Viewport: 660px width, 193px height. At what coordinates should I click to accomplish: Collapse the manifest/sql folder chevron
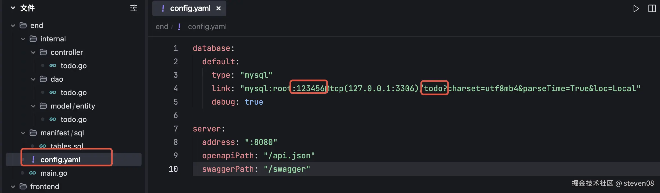[23, 133]
